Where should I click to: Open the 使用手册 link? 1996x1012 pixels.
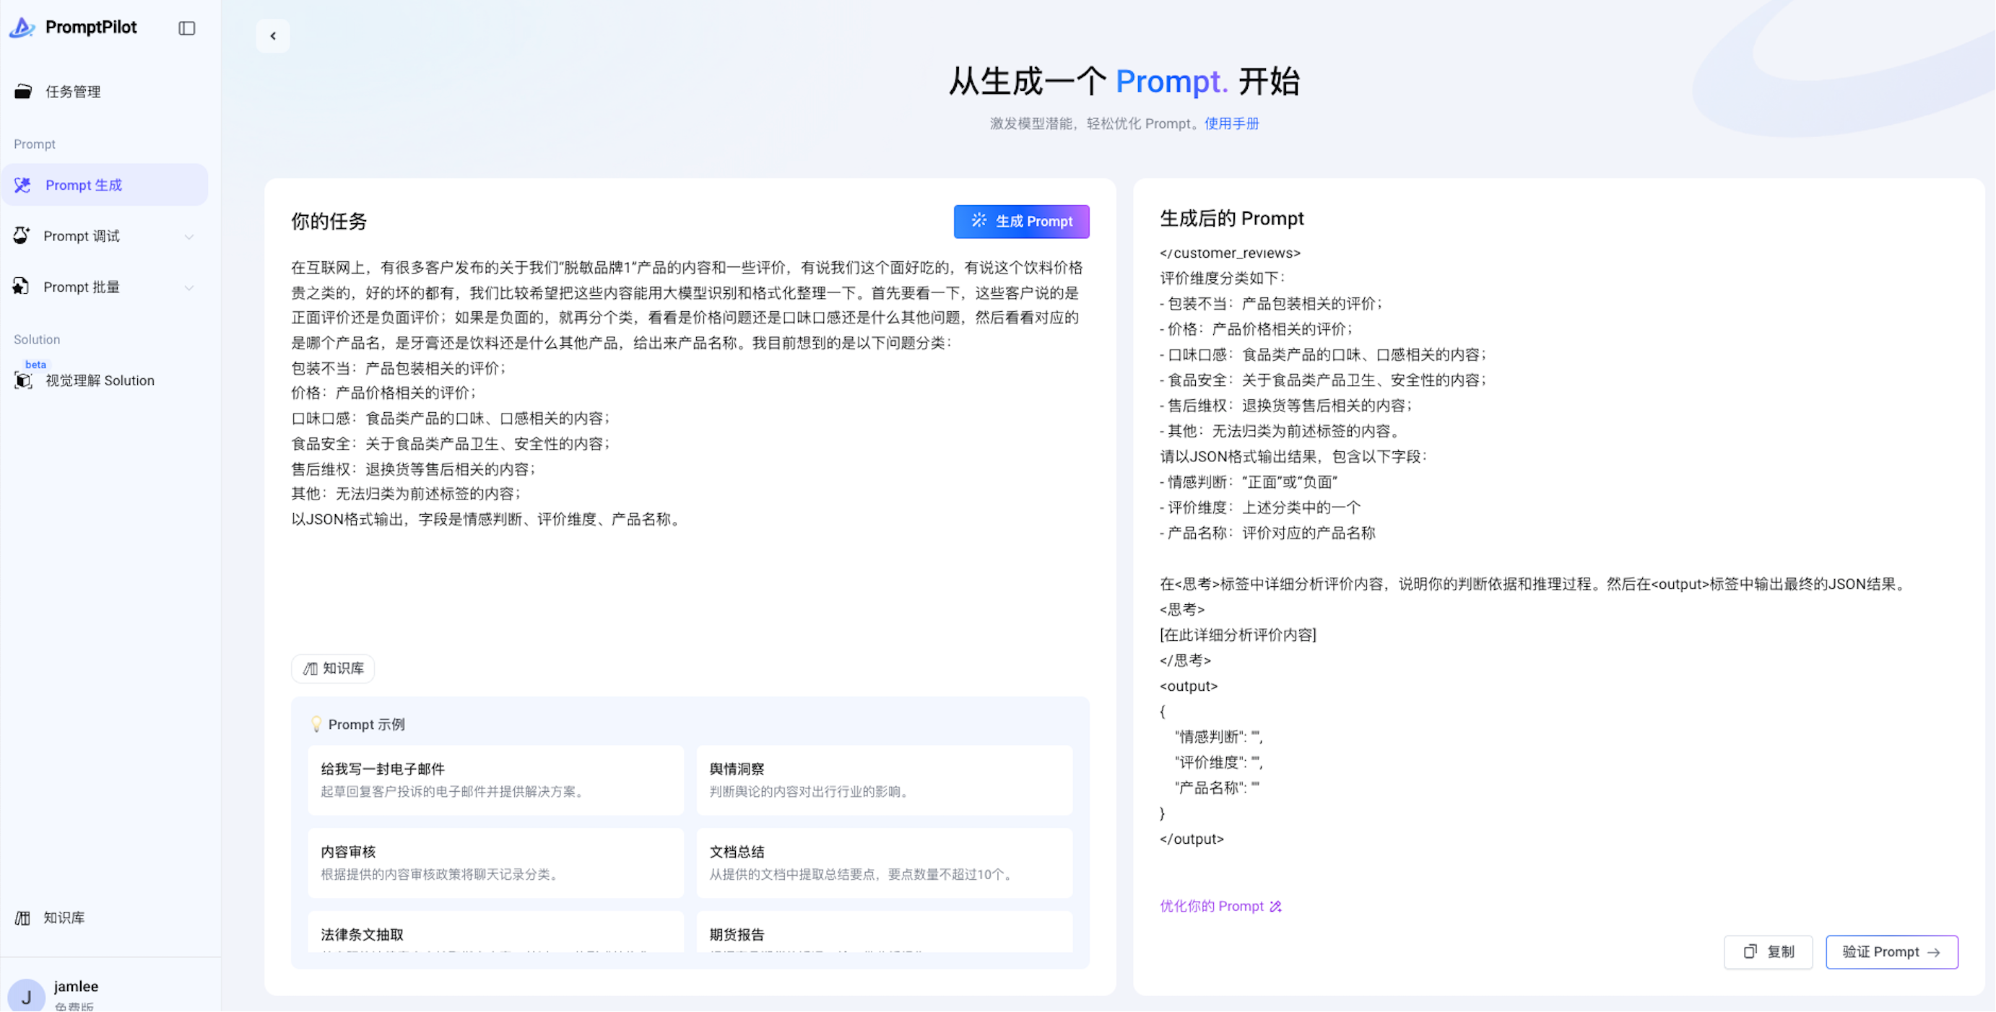(x=1231, y=124)
